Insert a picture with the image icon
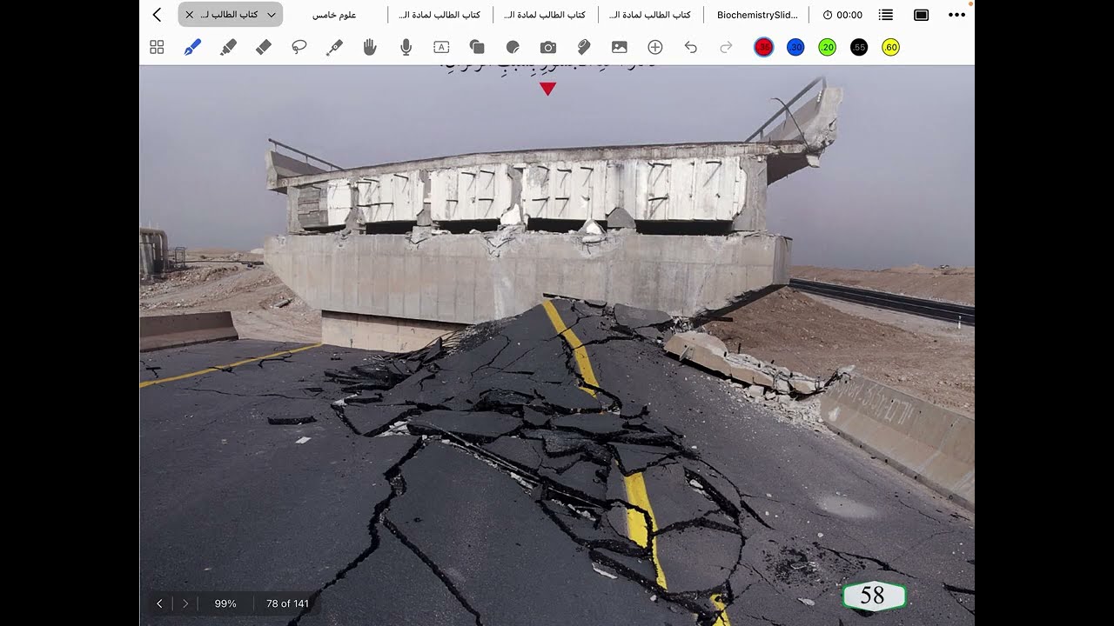The width and height of the screenshot is (1114, 626). pos(620,47)
